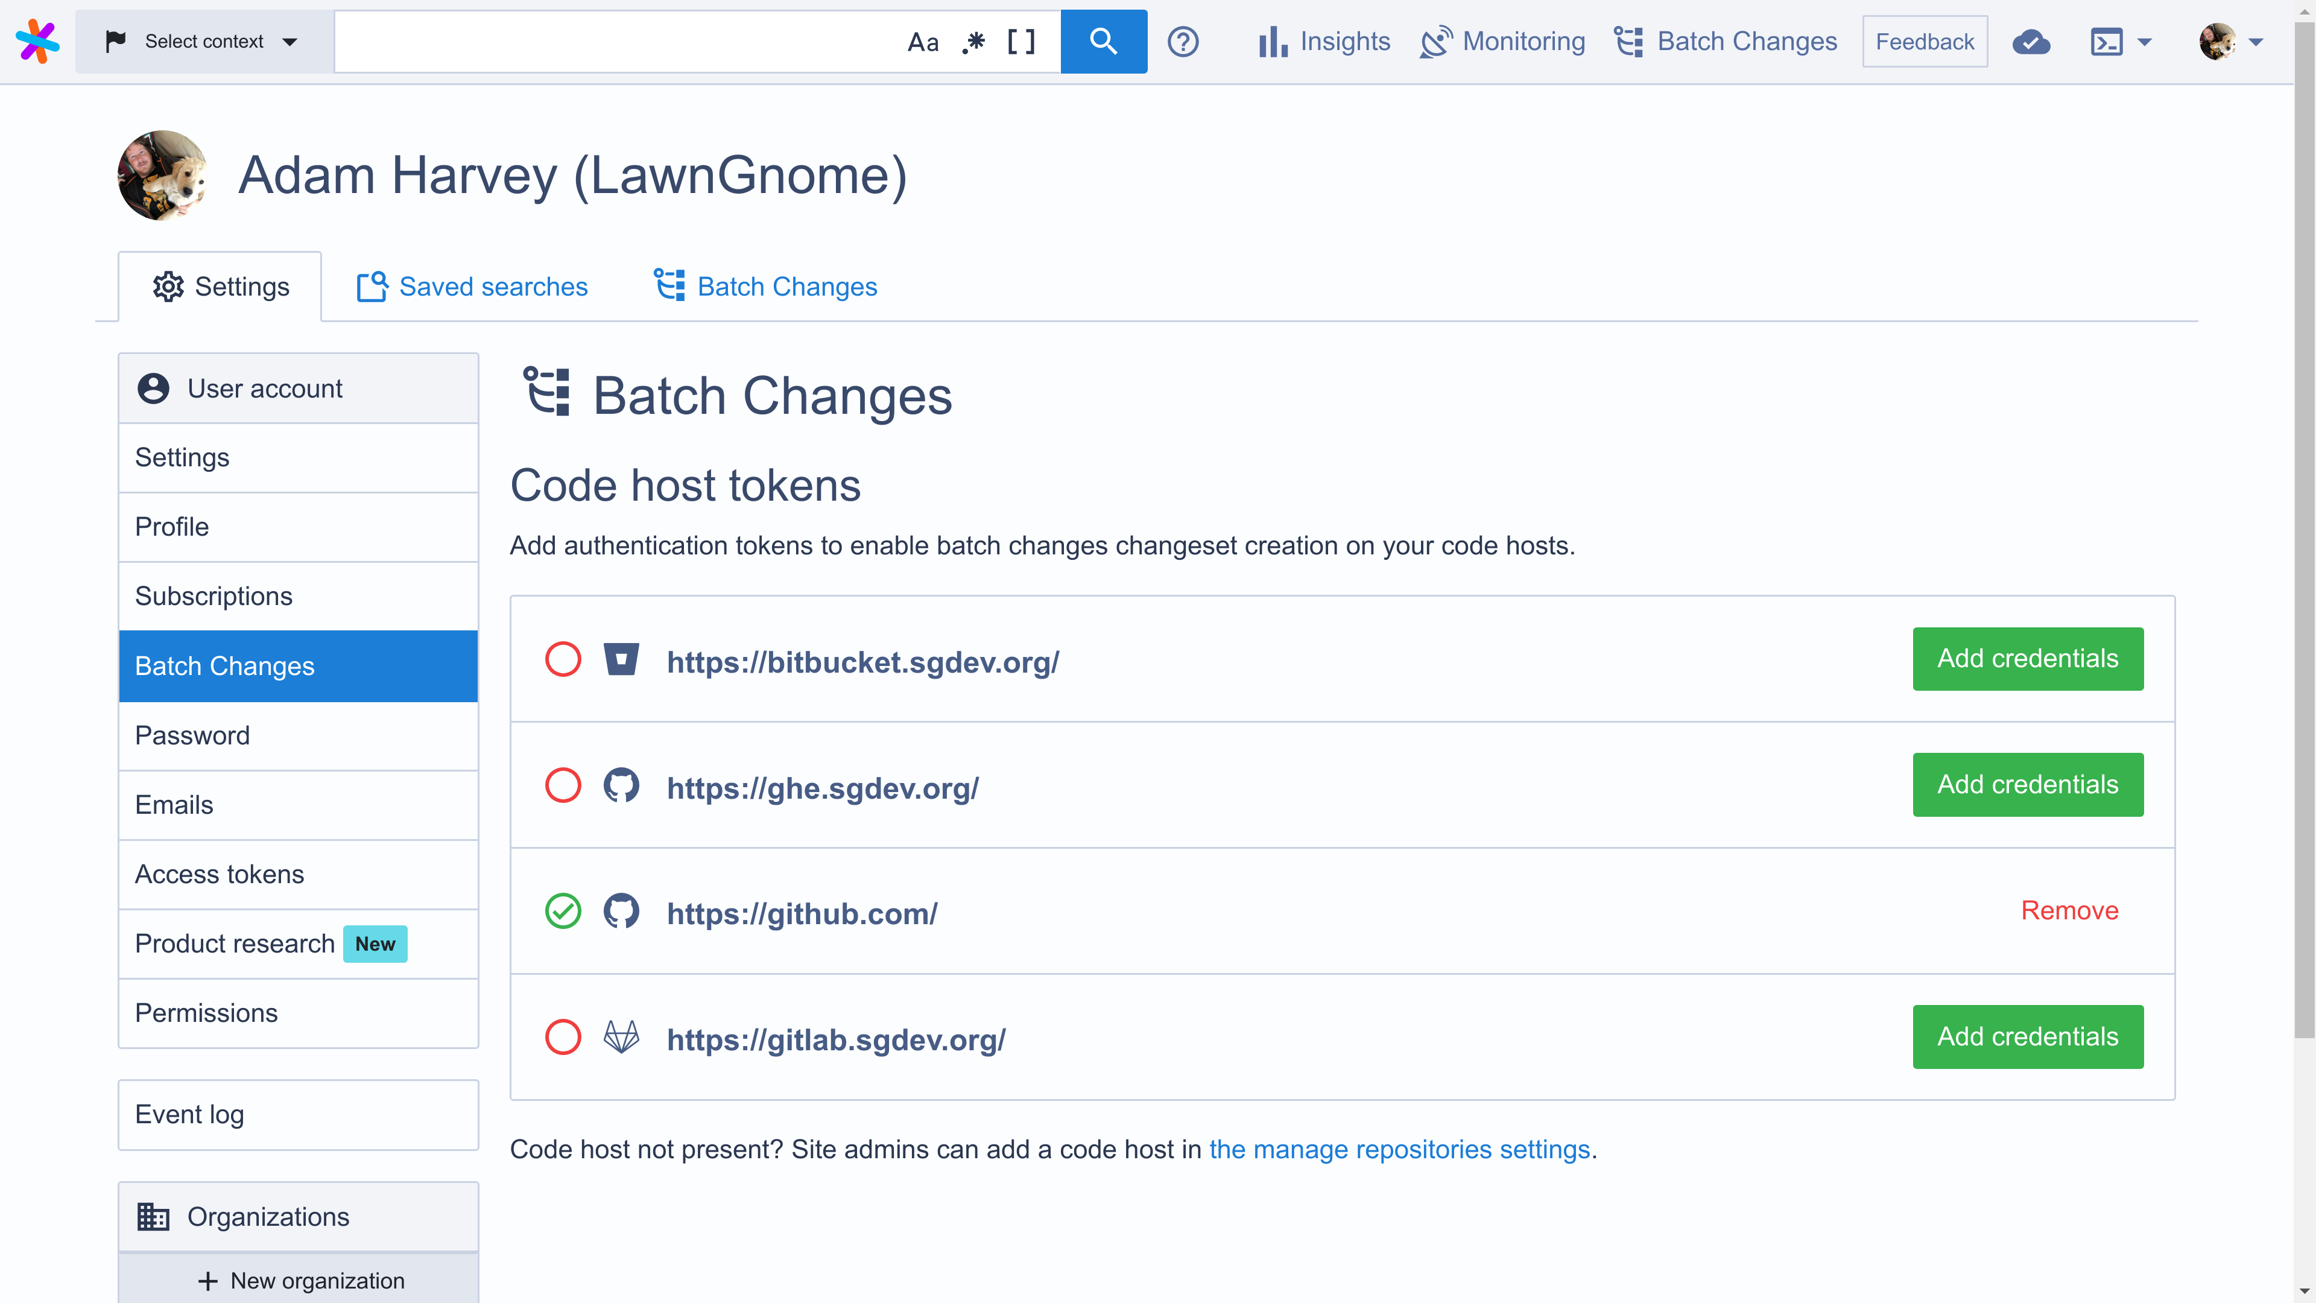Click New organization button
Viewport: 2316px width, 1303px height.
pyautogui.click(x=299, y=1281)
